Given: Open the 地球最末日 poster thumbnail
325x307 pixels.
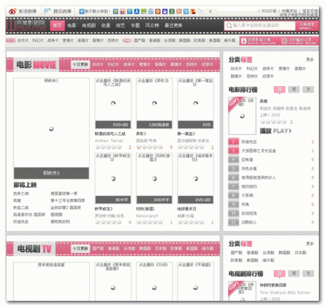Looking at the screenshot, I should [195, 179].
